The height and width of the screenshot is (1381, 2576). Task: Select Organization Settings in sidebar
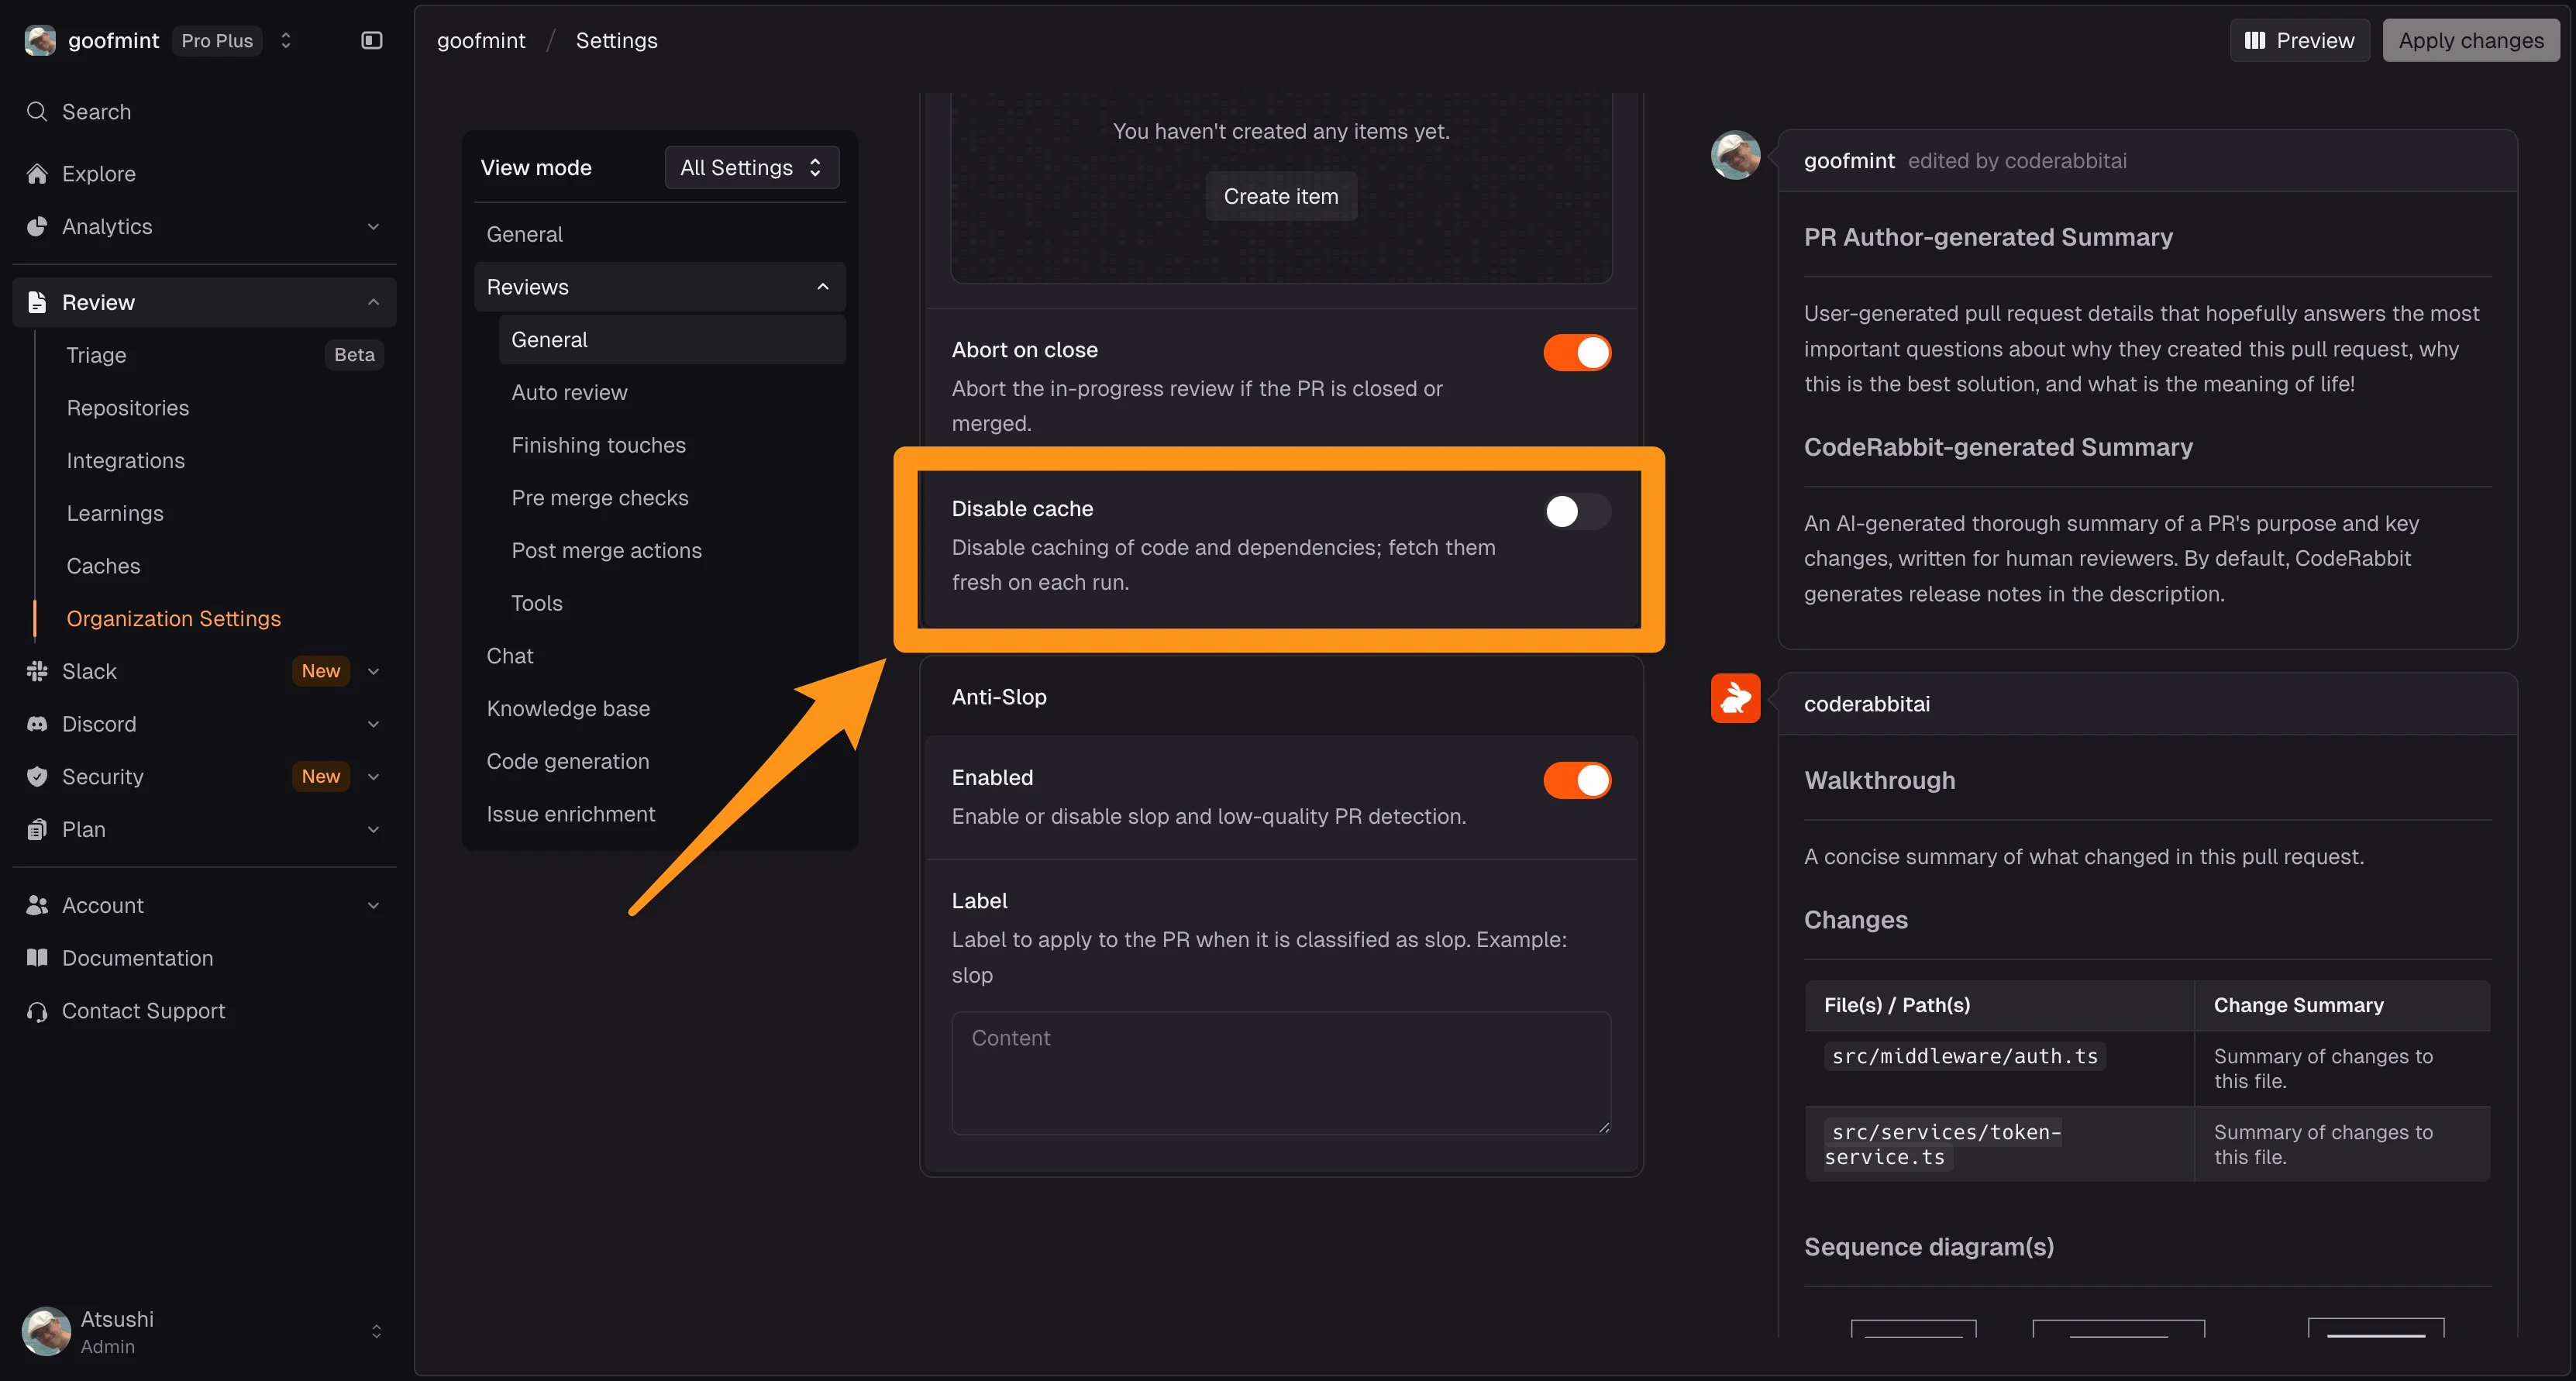174,618
